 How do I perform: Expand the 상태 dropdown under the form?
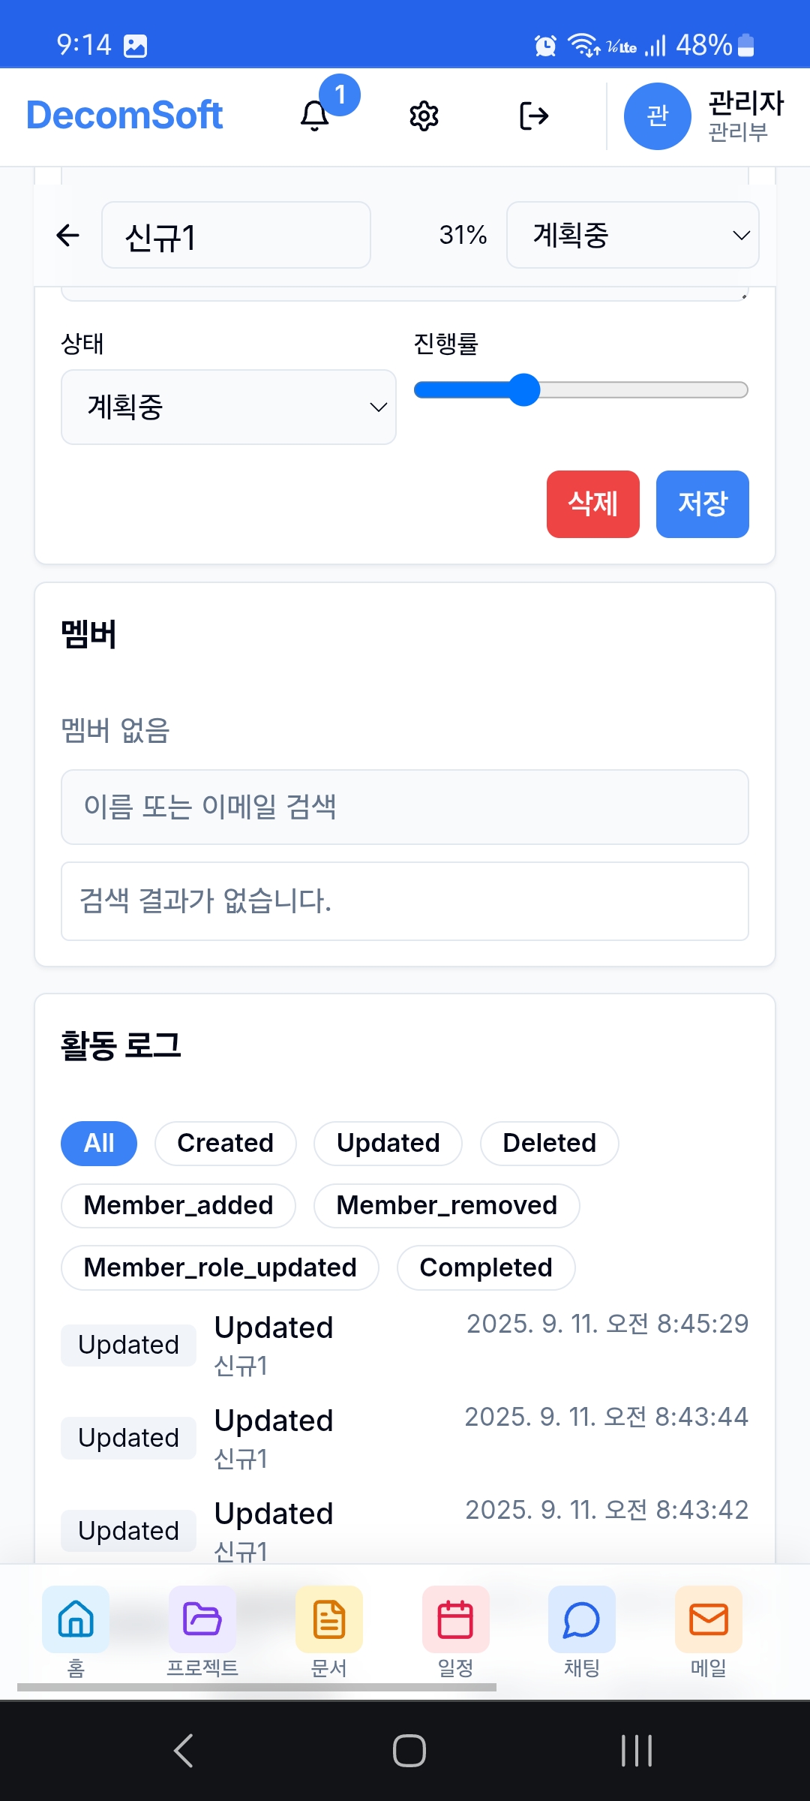pyautogui.click(x=229, y=407)
